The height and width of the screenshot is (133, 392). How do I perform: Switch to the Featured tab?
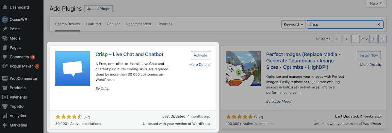click(x=93, y=24)
